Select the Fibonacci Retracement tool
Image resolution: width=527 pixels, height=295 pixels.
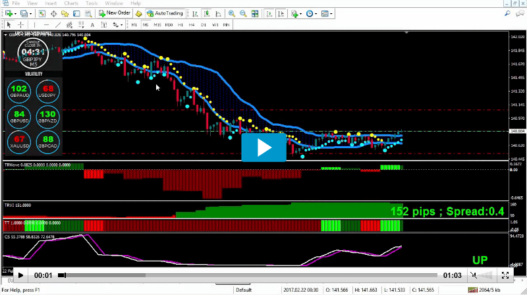[81, 24]
